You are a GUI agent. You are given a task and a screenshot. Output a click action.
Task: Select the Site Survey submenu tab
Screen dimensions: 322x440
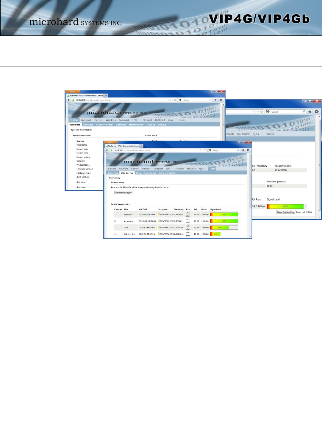pyautogui.click(x=127, y=173)
